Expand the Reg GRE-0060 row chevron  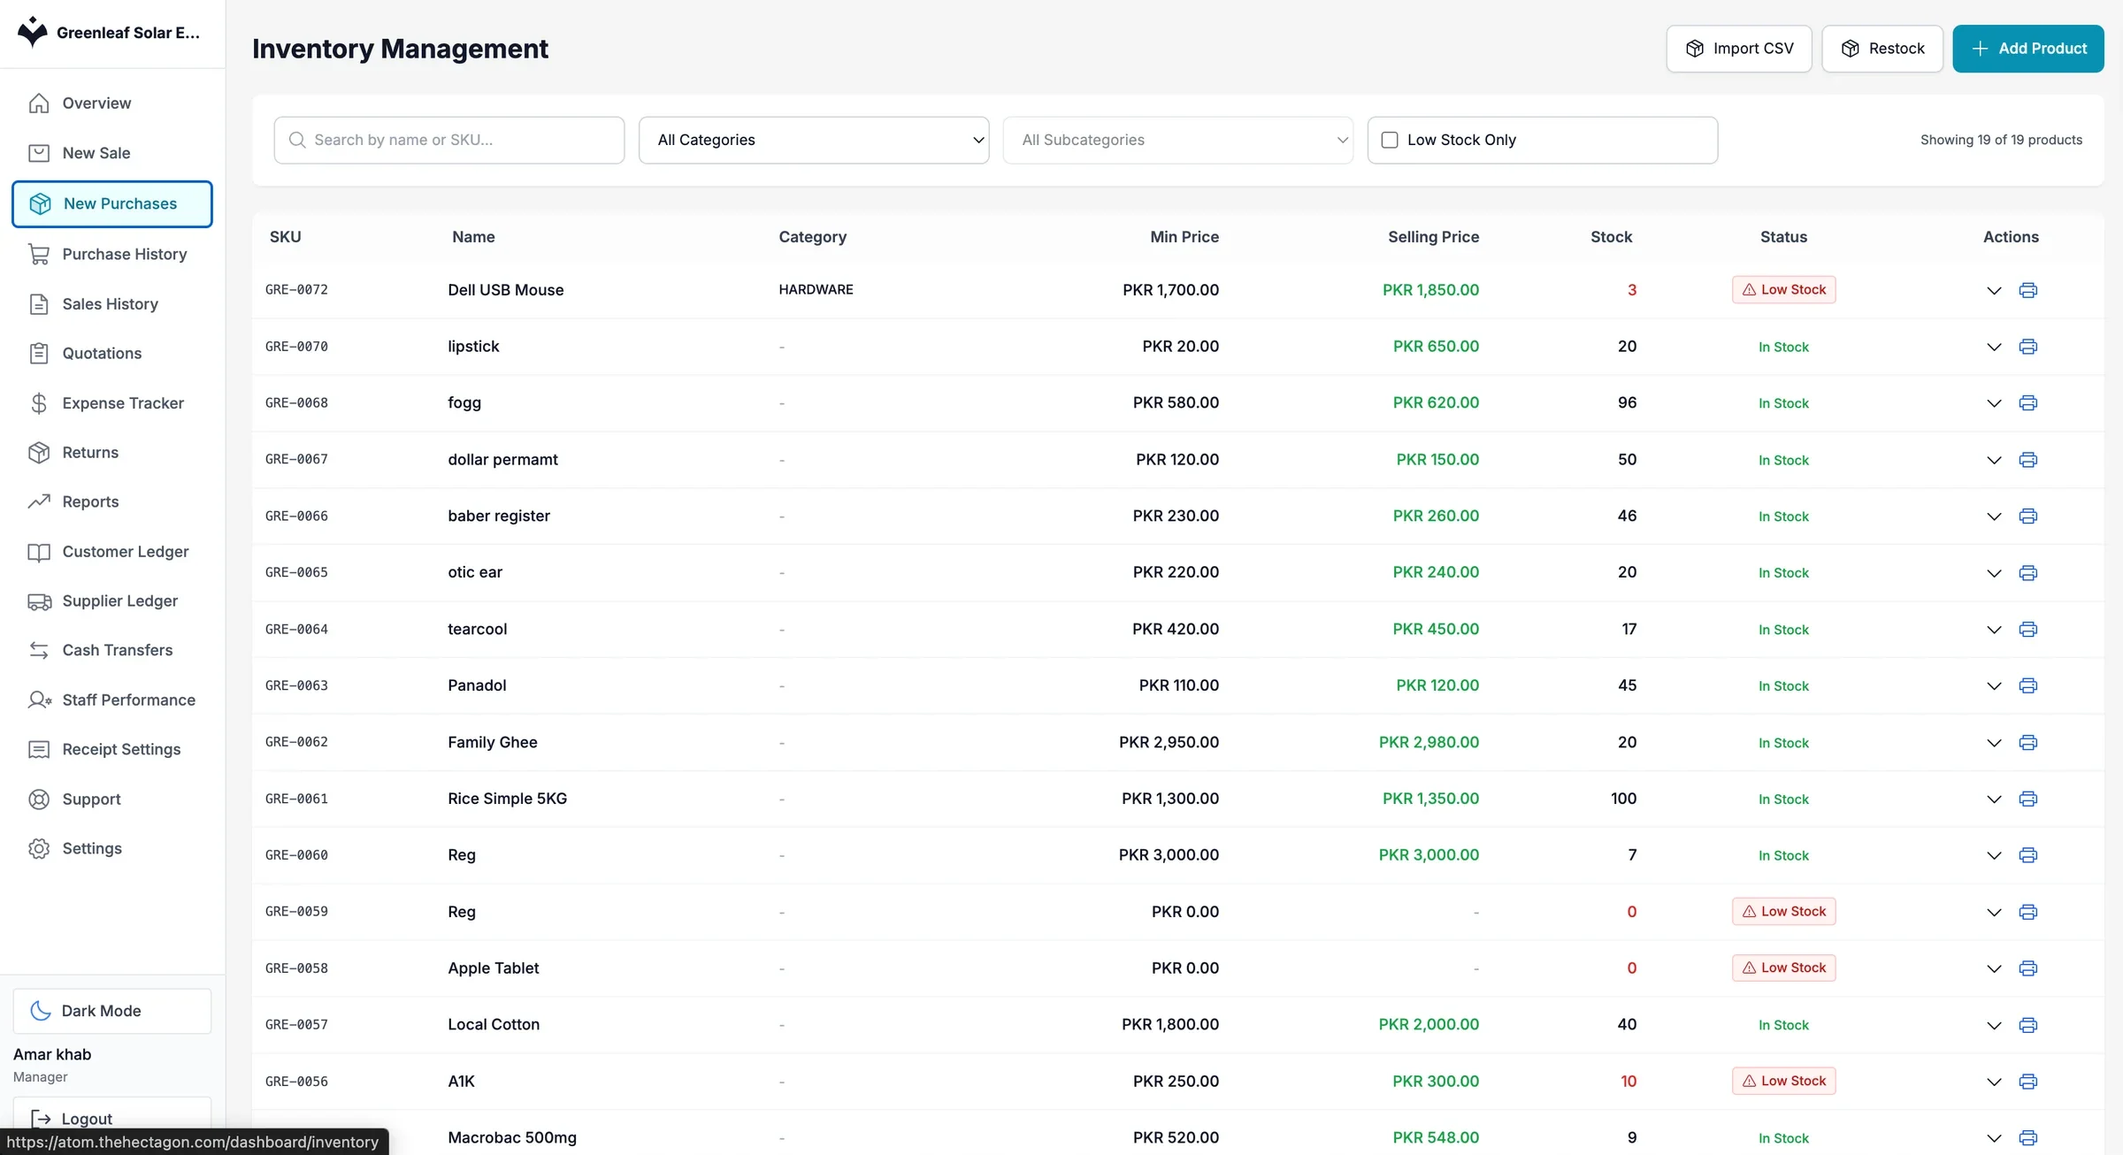click(x=1994, y=855)
